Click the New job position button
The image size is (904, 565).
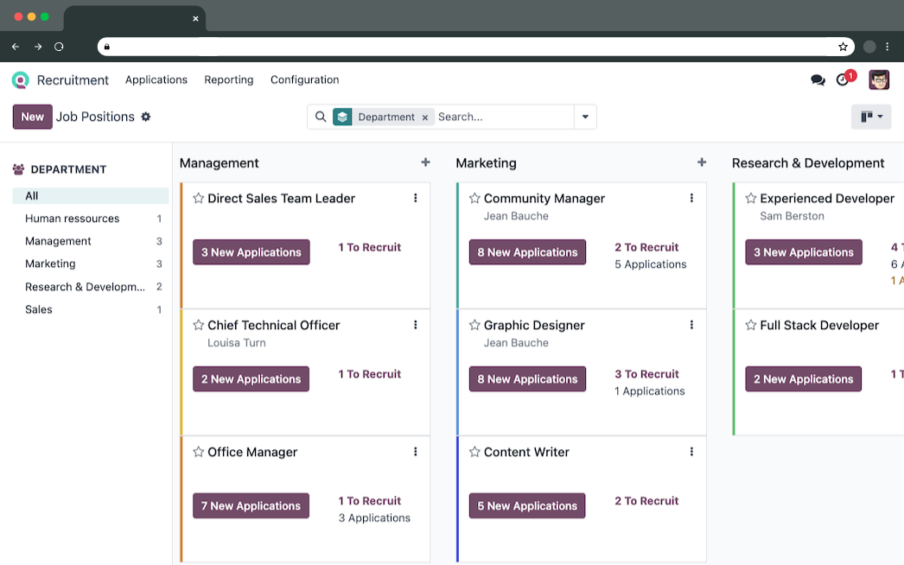click(x=32, y=117)
